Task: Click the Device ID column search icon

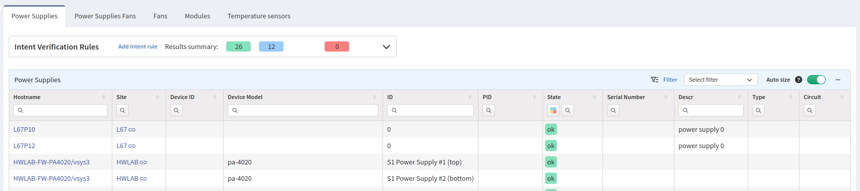Action: [x=176, y=110]
